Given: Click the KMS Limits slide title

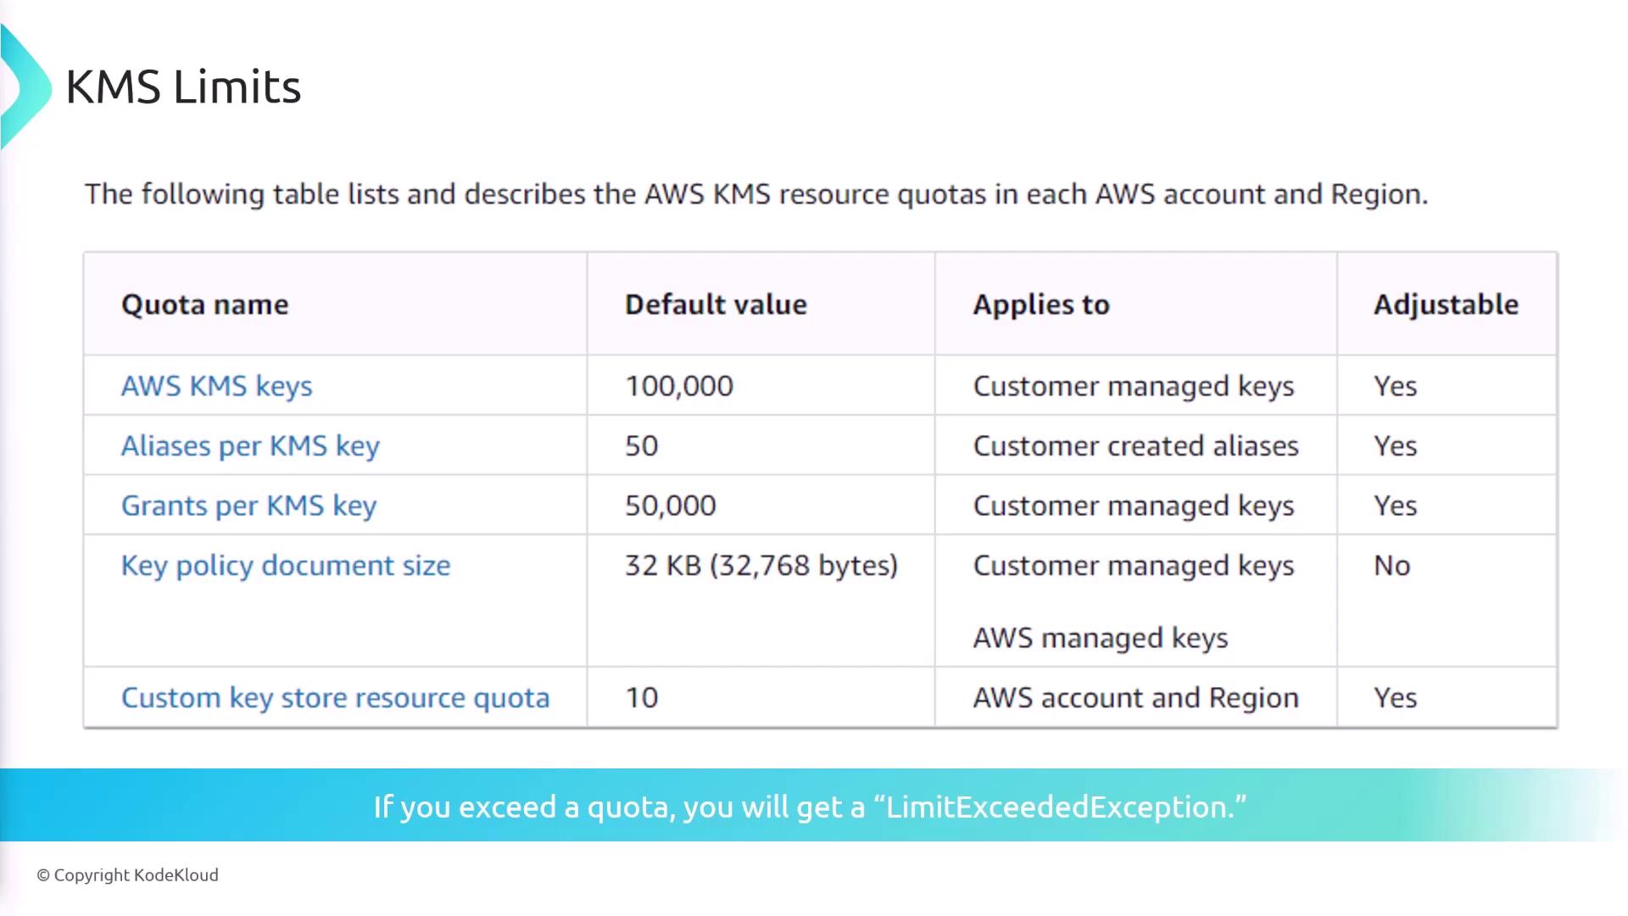Looking at the screenshot, I should 183,87.
